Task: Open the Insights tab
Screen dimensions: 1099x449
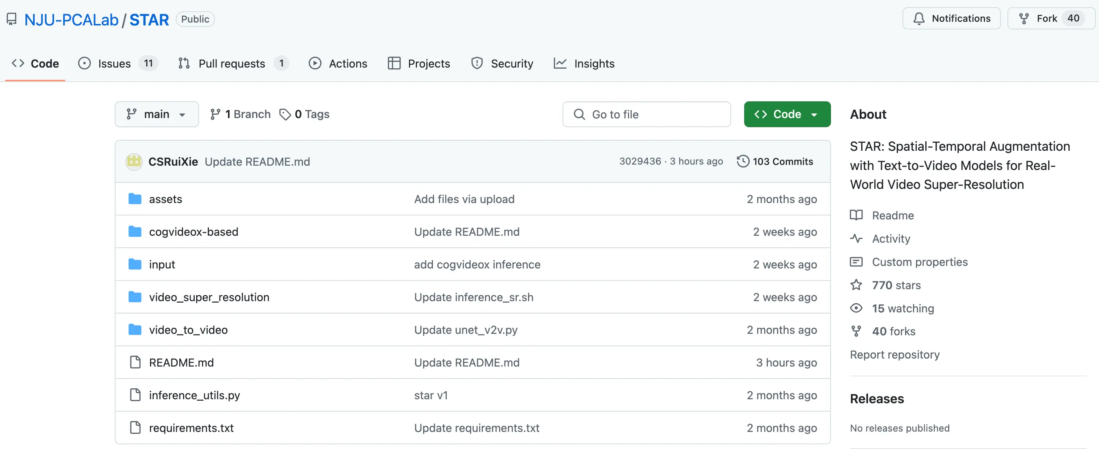Action: [x=584, y=63]
